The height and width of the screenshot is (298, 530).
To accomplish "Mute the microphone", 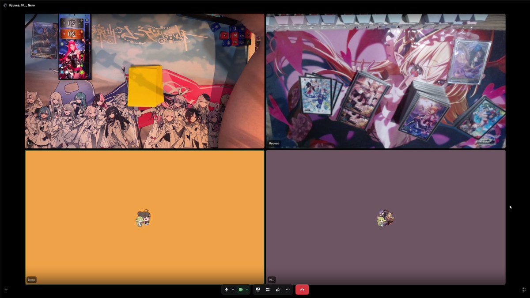I will pyautogui.click(x=227, y=290).
